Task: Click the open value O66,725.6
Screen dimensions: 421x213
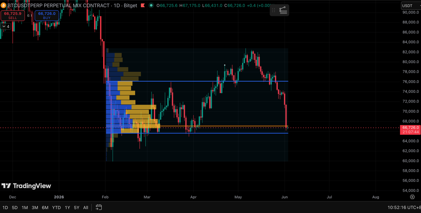Action: (x=168, y=5)
